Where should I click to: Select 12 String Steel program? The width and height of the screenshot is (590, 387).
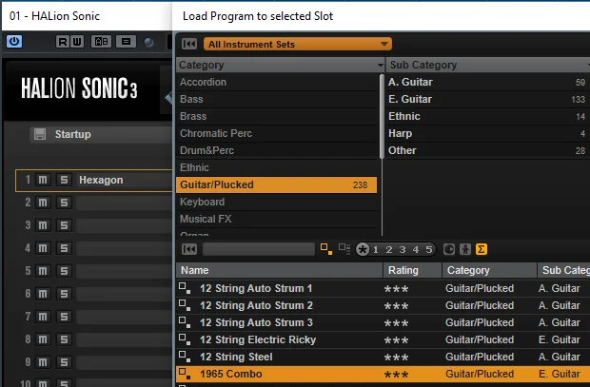click(x=383, y=357)
